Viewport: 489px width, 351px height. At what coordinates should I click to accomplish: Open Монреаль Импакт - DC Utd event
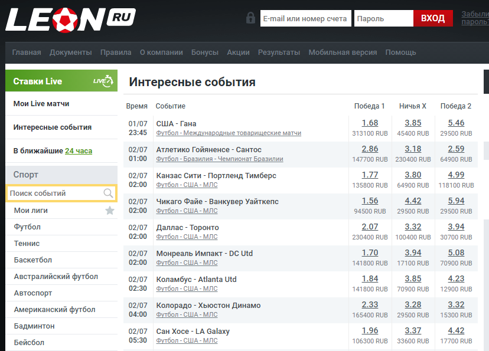tap(204, 254)
